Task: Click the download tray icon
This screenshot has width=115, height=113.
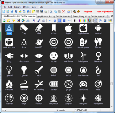Action: [28, 21]
